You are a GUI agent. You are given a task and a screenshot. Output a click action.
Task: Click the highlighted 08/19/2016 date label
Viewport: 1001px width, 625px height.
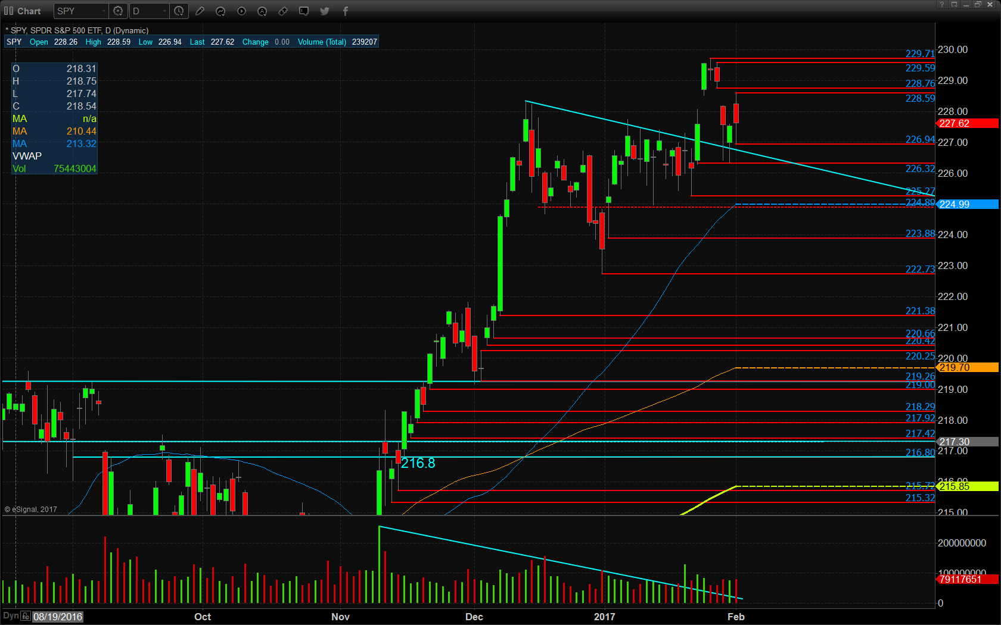coord(58,617)
